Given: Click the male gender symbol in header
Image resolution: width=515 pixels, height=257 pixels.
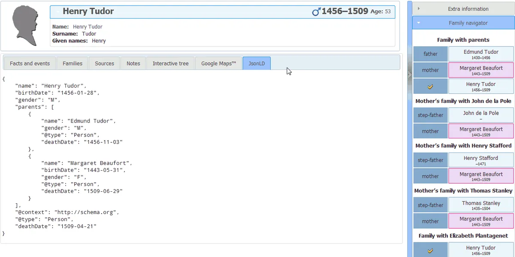Looking at the screenshot, I should tap(316, 12).
